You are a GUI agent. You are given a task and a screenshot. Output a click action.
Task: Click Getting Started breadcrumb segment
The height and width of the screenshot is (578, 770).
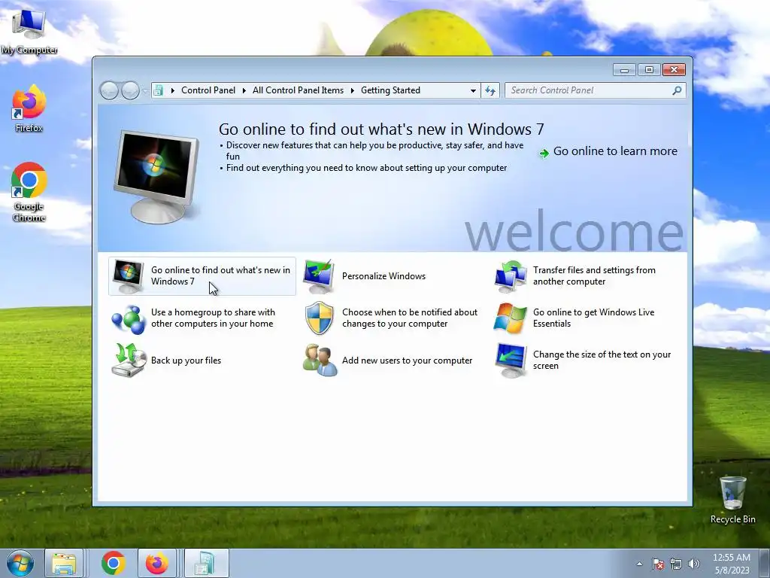[x=390, y=90]
